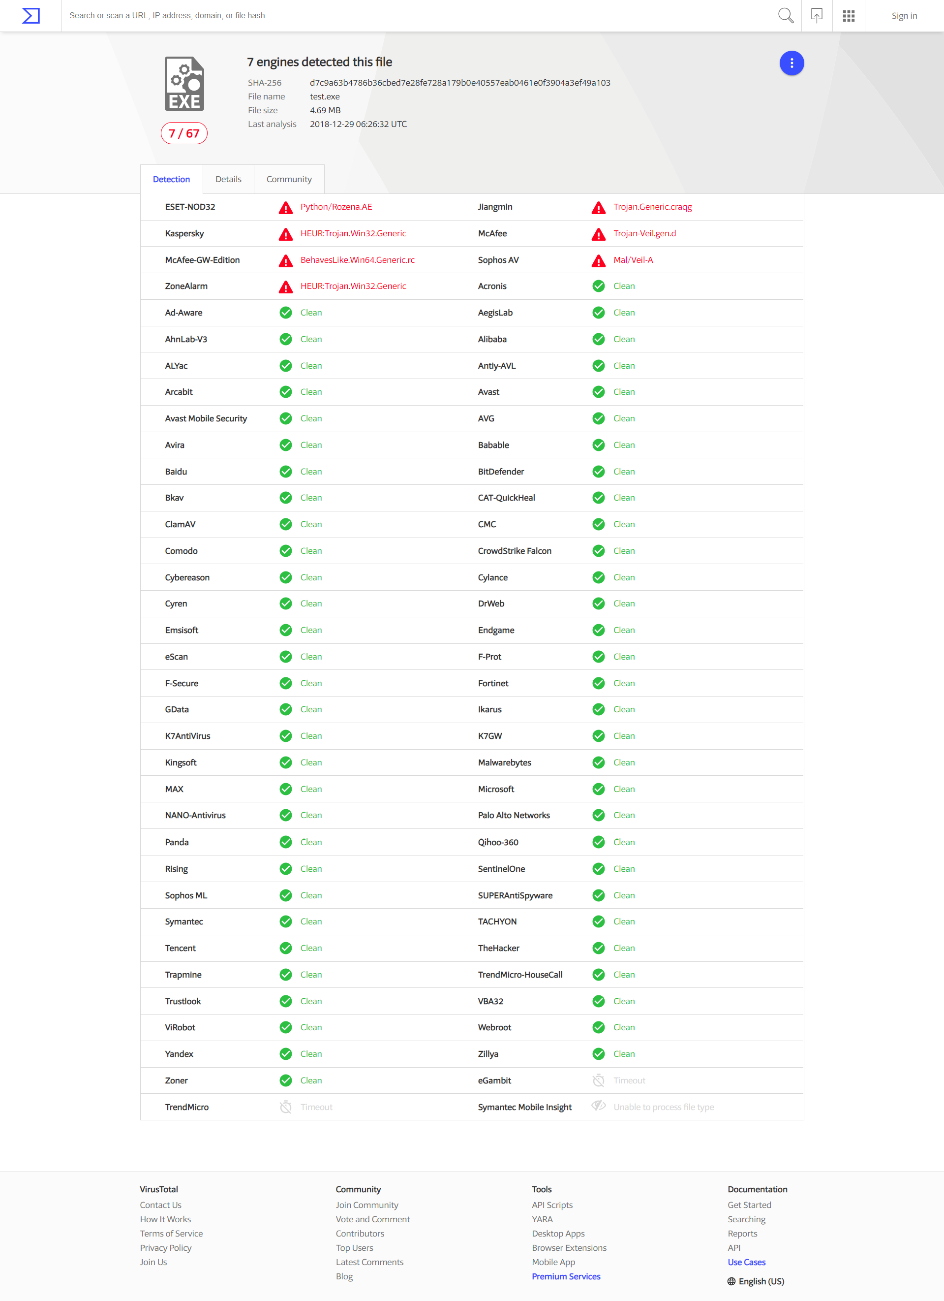Click the timeout icon beside eGambit
The height and width of the screenshot is (1301, 944).
598,1081
